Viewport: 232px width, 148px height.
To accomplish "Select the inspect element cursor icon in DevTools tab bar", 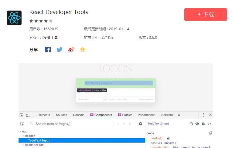I will pos(21,115).
